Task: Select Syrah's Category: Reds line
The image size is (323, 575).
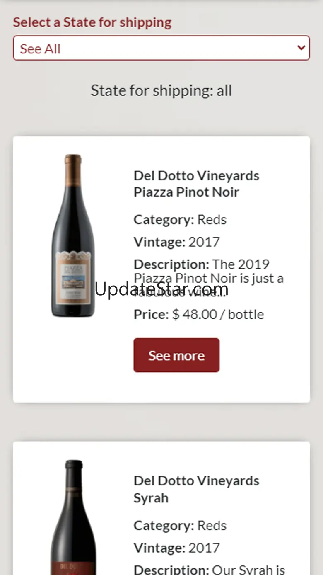Action: [x=180, y=526]
